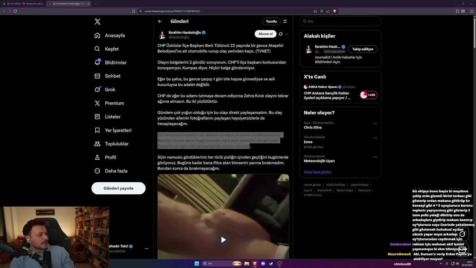Reload the page
The image size is (476, 268).
[x=15, y=11]
